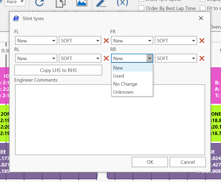
Task: Expand the RL tyre compound SOFT dropdown
Action: click(x=80, y=59)
